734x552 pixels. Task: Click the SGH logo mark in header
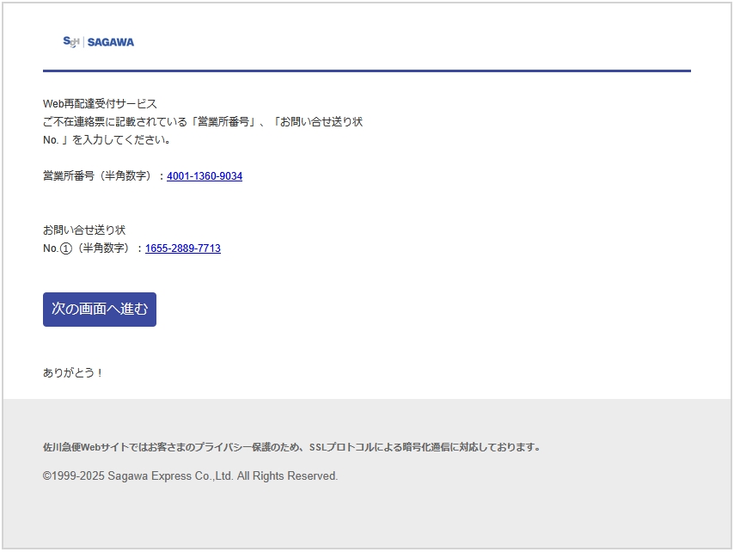[70, 41]
